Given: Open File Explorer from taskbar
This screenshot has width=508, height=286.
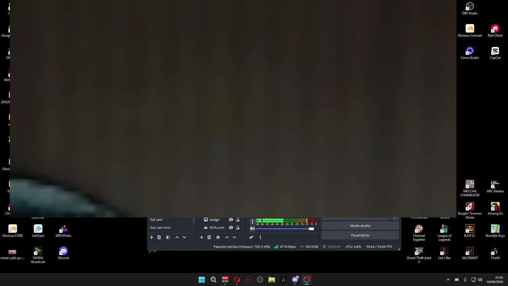Looking at the screenshot, I should coord(271,280).
